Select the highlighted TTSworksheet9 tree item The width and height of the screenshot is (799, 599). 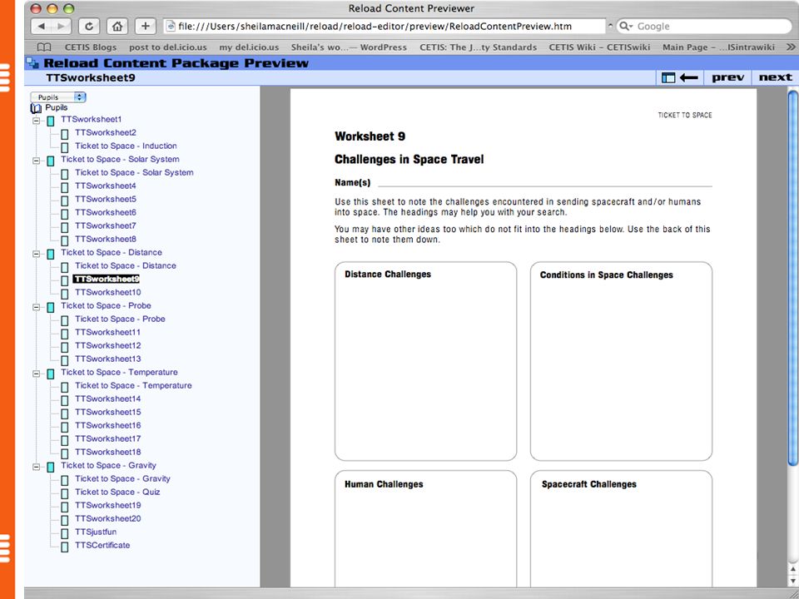(106, 280)
